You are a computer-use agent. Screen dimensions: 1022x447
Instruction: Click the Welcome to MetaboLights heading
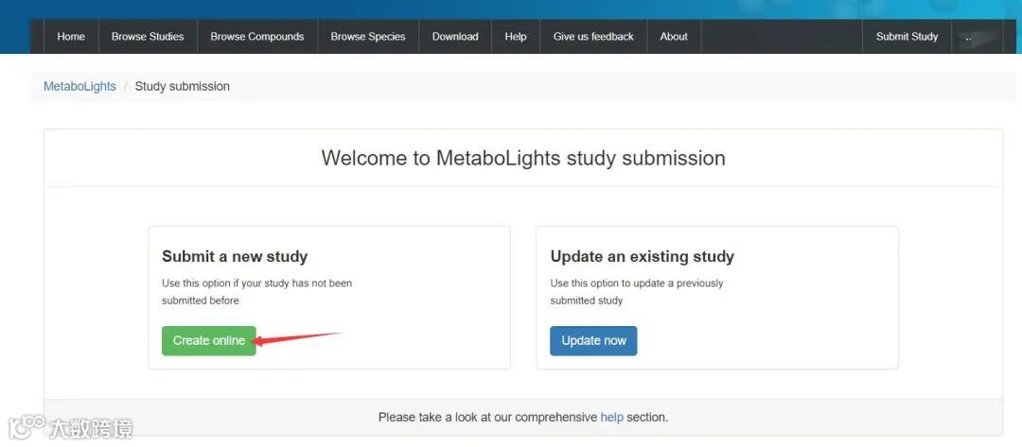point(523,158)
